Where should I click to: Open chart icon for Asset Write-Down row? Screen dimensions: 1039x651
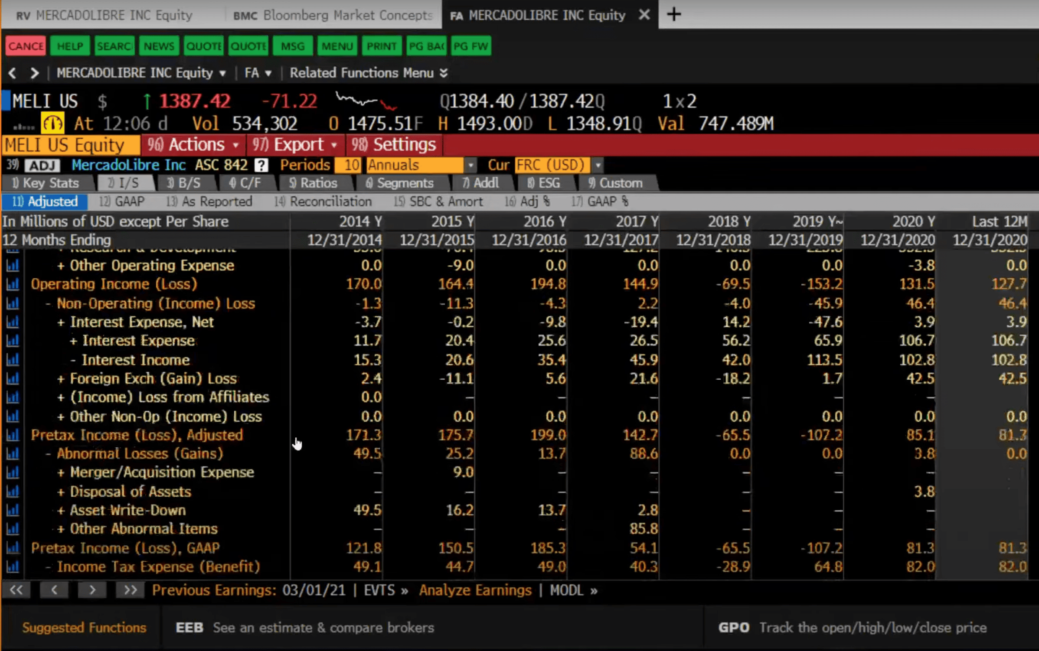click(13, 510)
